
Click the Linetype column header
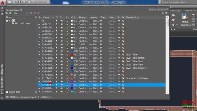[83, 17]
